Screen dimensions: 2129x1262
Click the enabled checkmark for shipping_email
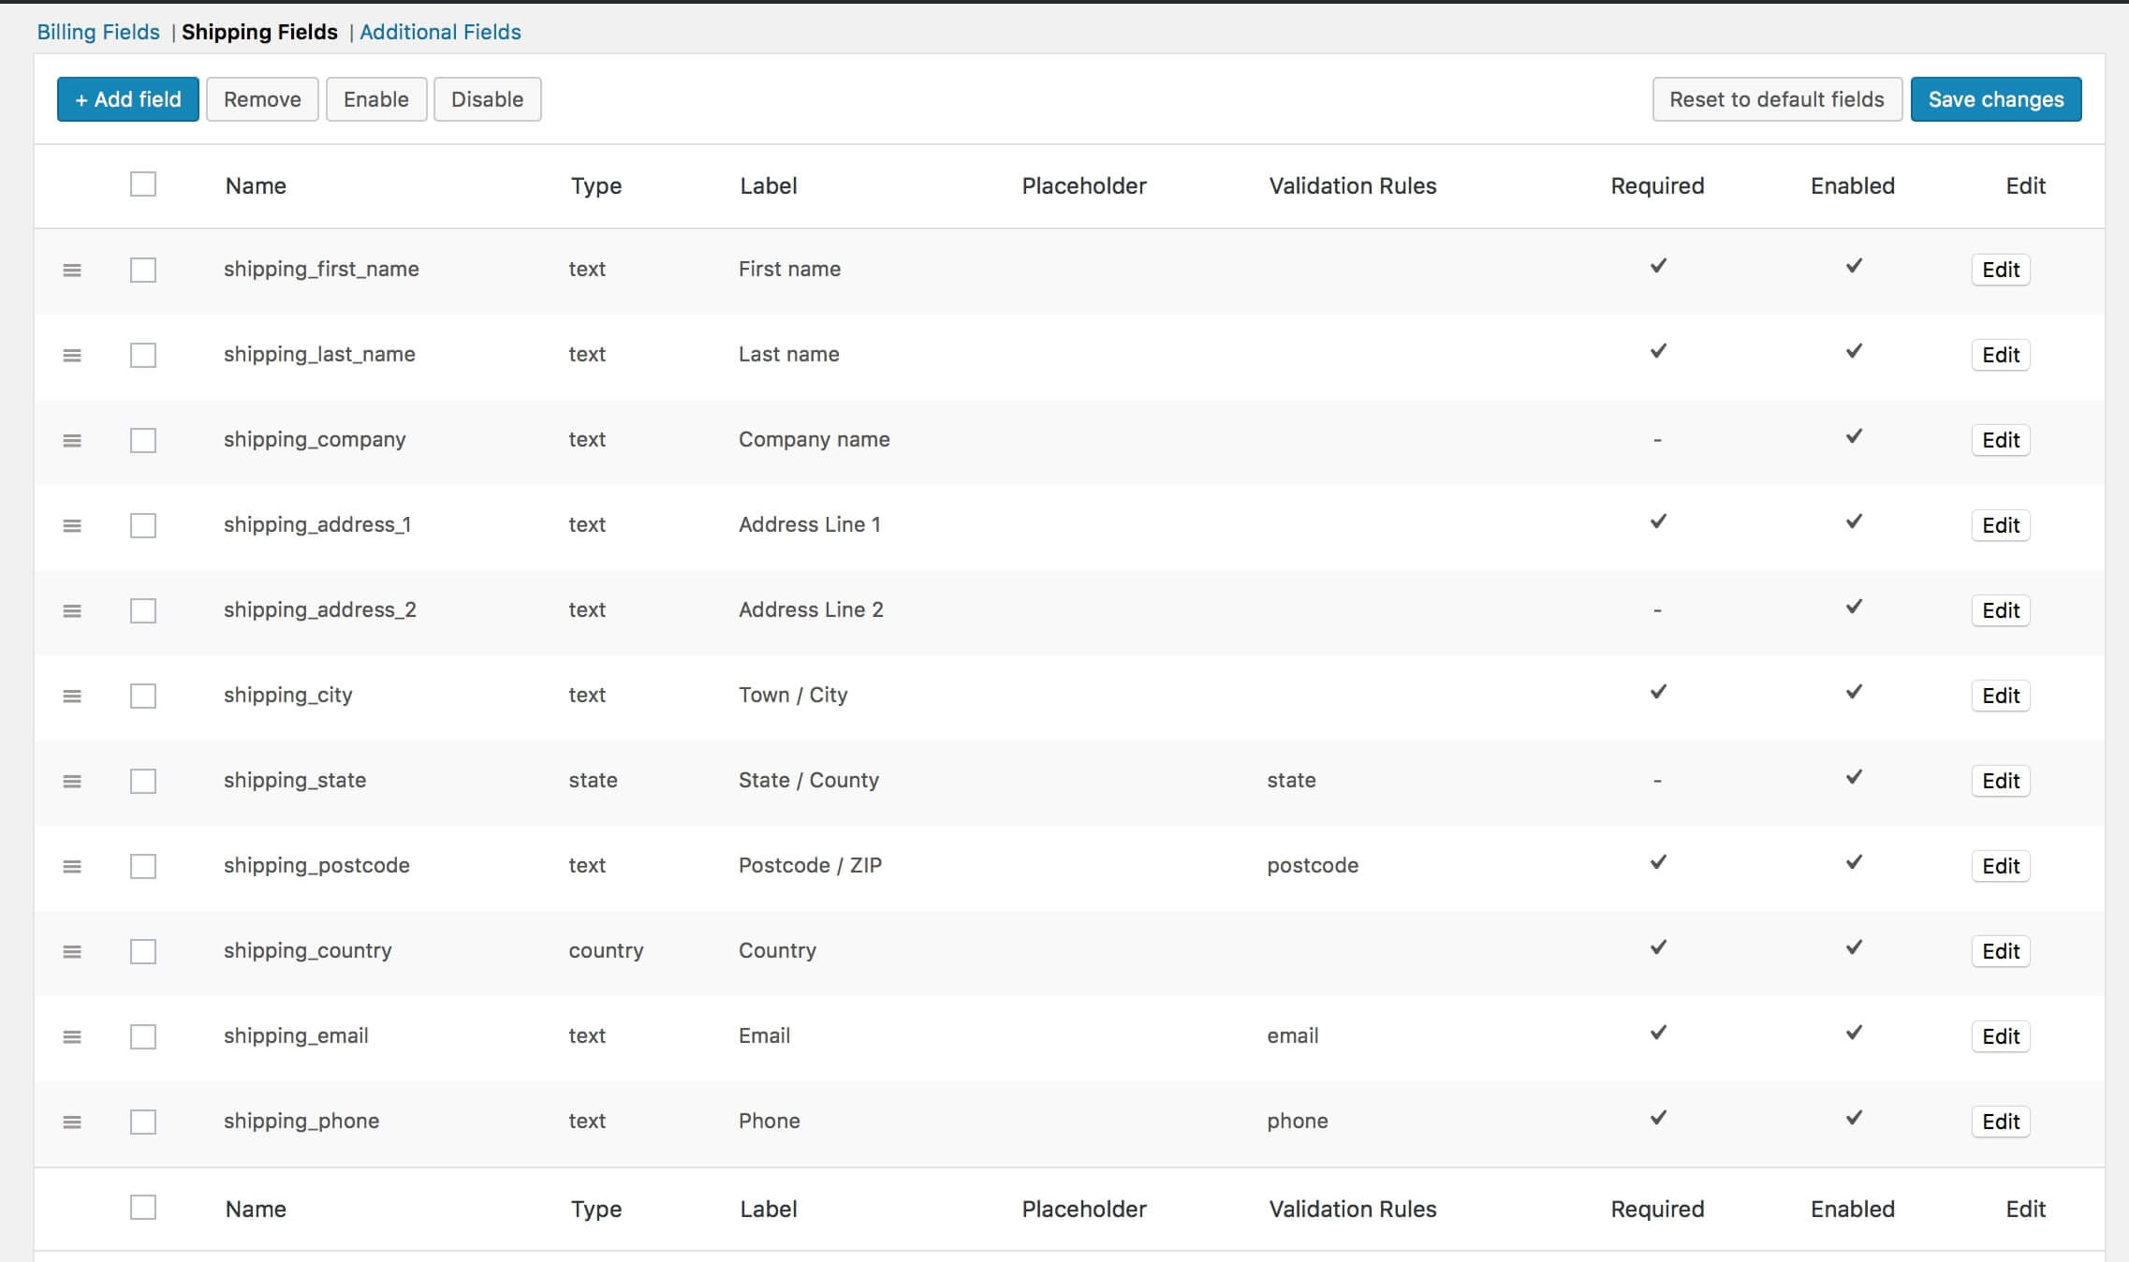(x=1854, y=1033)
